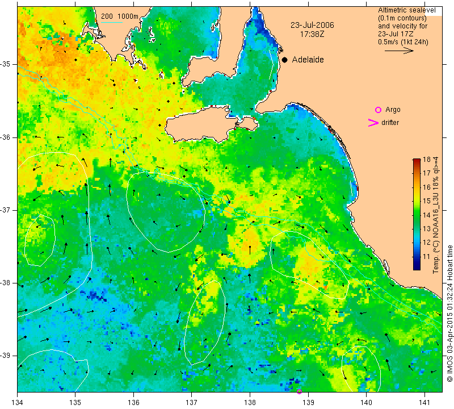Click the 136 longitude axis label
Screen dimensions: 454x409
[x=133, y=403]
